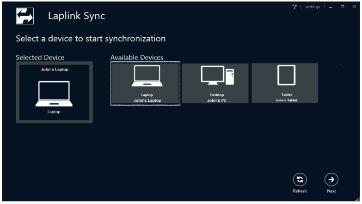
Task: Click the 'Available Devices' heading
Action: (137, 57)
